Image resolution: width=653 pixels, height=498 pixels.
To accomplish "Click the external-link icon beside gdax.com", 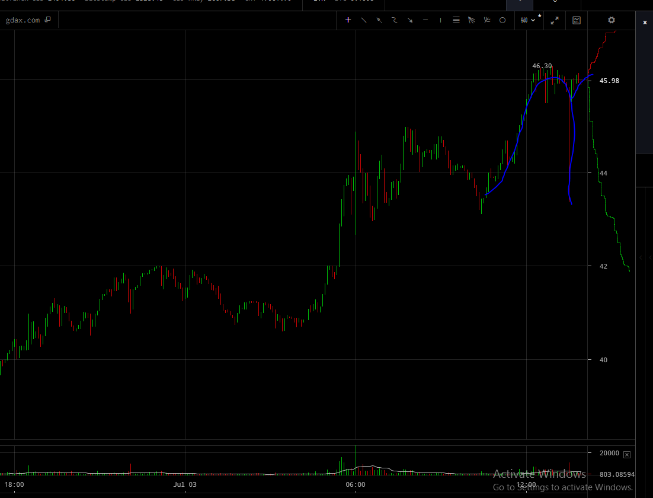I will [47, 20].
